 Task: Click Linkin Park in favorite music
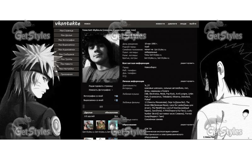point(191,94)
